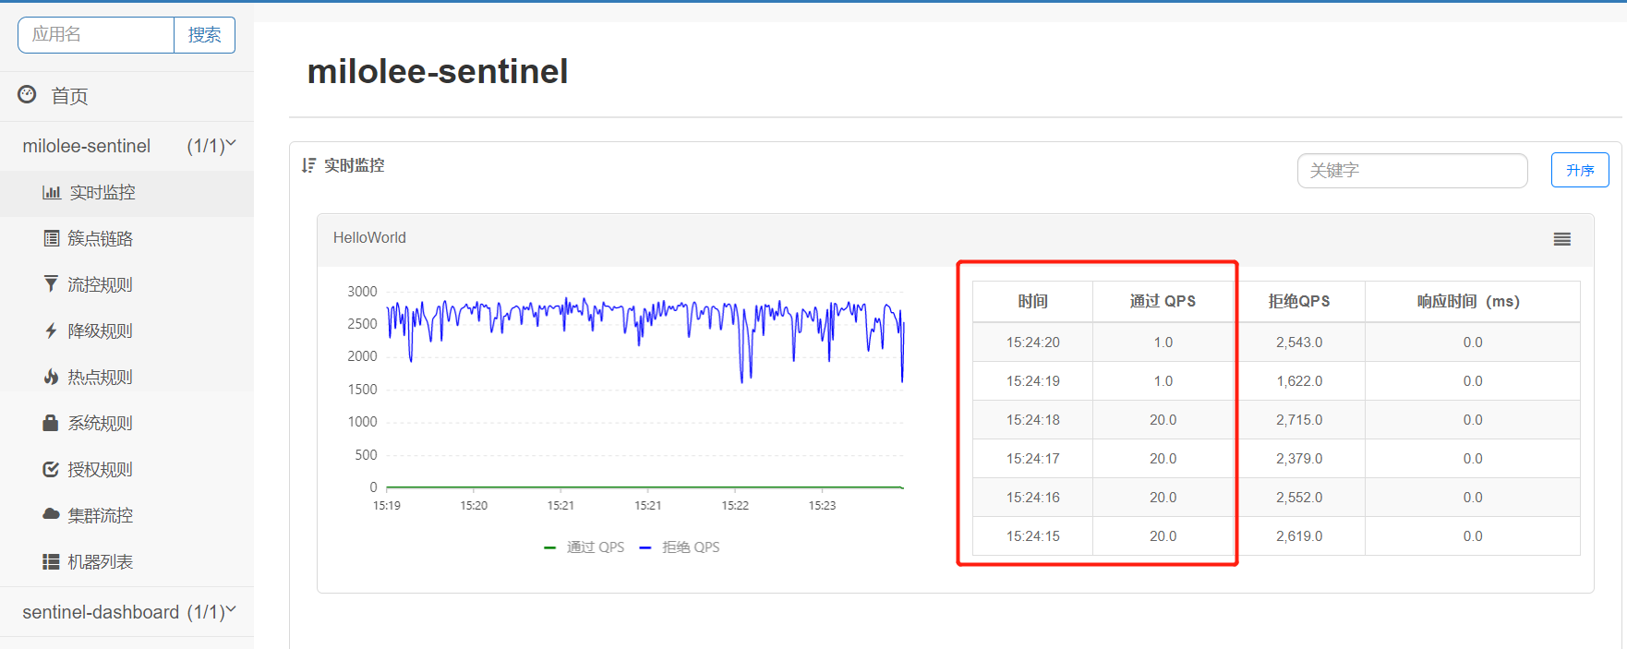Click the sentinel-dashboard sidebar app name
Viewport: 1627px width, 649px height.
tap(101, 612)
